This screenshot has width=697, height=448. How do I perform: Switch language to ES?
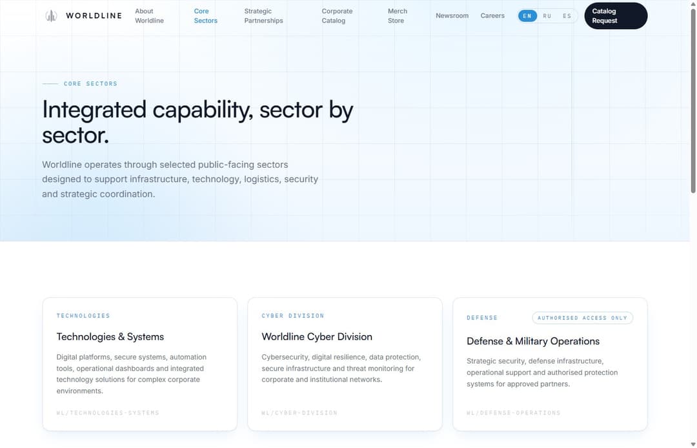pyautogui.click(x=567, y=16)
